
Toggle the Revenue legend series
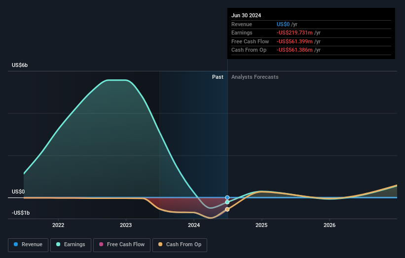pyautogui.click(x=28, y=245)
